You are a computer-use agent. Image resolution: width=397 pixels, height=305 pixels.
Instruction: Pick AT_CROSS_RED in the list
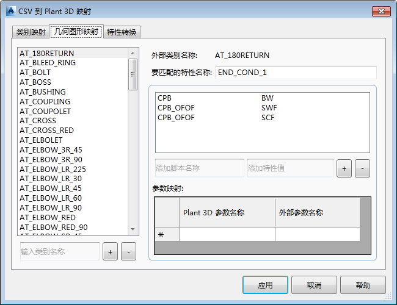tap(73, 131)
